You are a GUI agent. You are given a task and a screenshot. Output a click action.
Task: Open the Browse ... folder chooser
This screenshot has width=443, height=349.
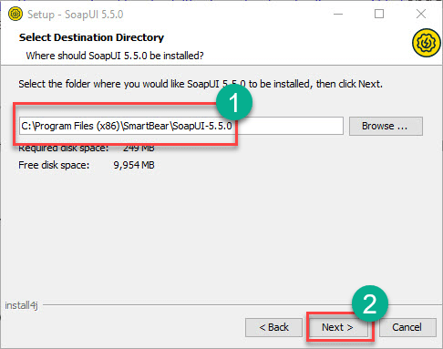tap(386, 126)
